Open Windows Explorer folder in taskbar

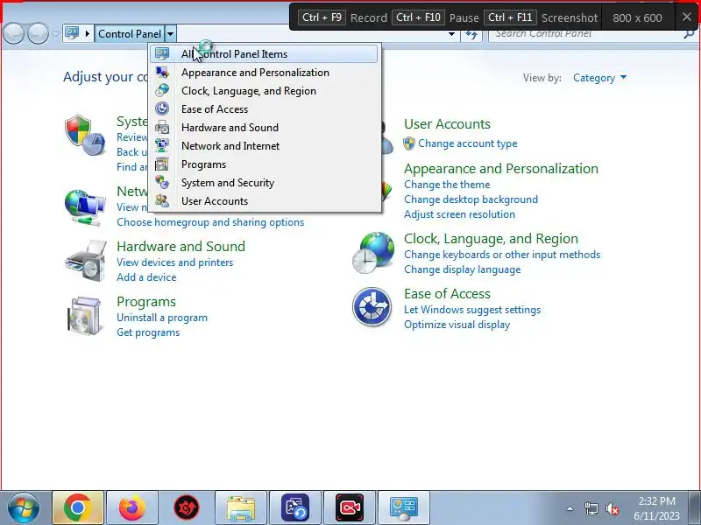coord(241,507)
